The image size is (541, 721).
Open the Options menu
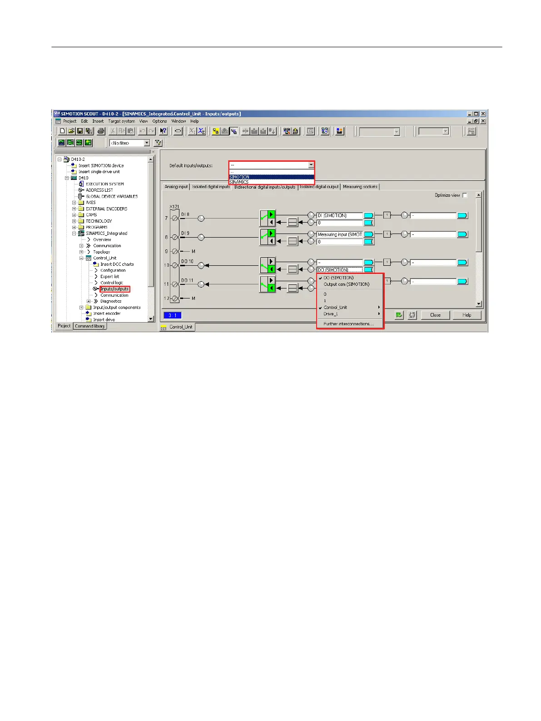tap(159, 121)
